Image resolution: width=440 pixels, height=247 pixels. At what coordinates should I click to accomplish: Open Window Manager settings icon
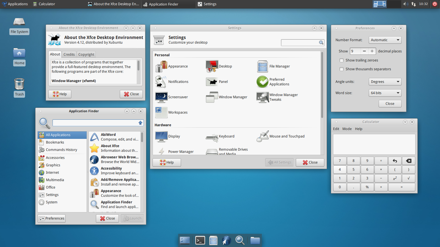[212, 97]
